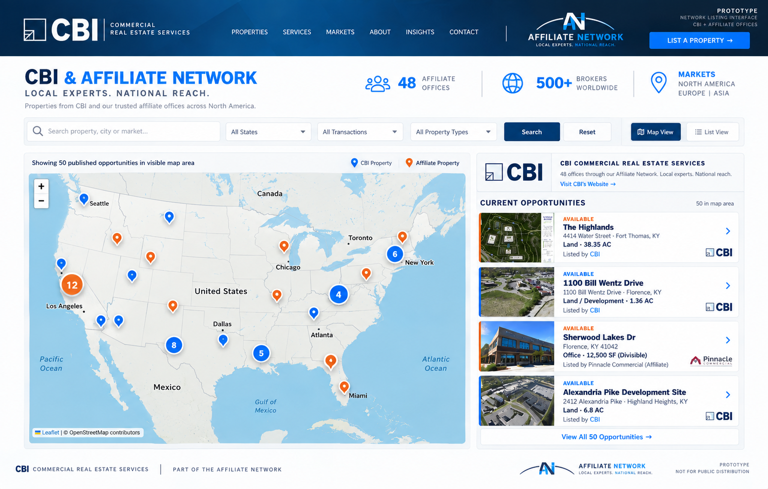
Task: Open the All Transactions dropdown
Action: pos(360,132)
